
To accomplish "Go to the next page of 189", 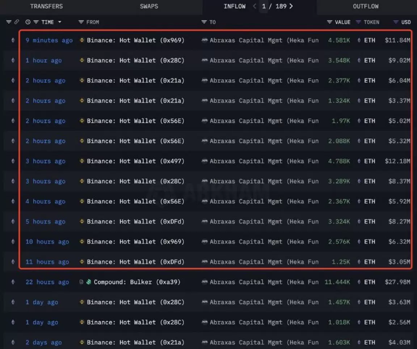I will pyautogui.click(x=291, y=6).
